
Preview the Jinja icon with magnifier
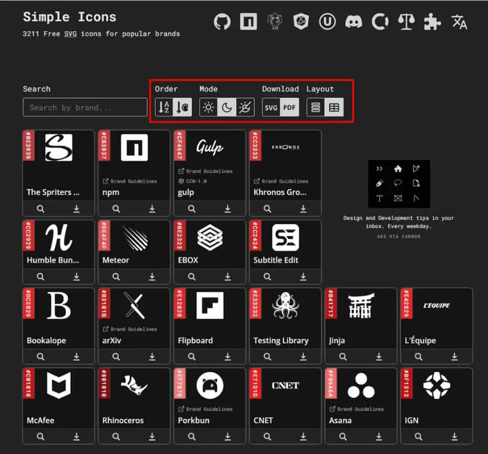343,356
